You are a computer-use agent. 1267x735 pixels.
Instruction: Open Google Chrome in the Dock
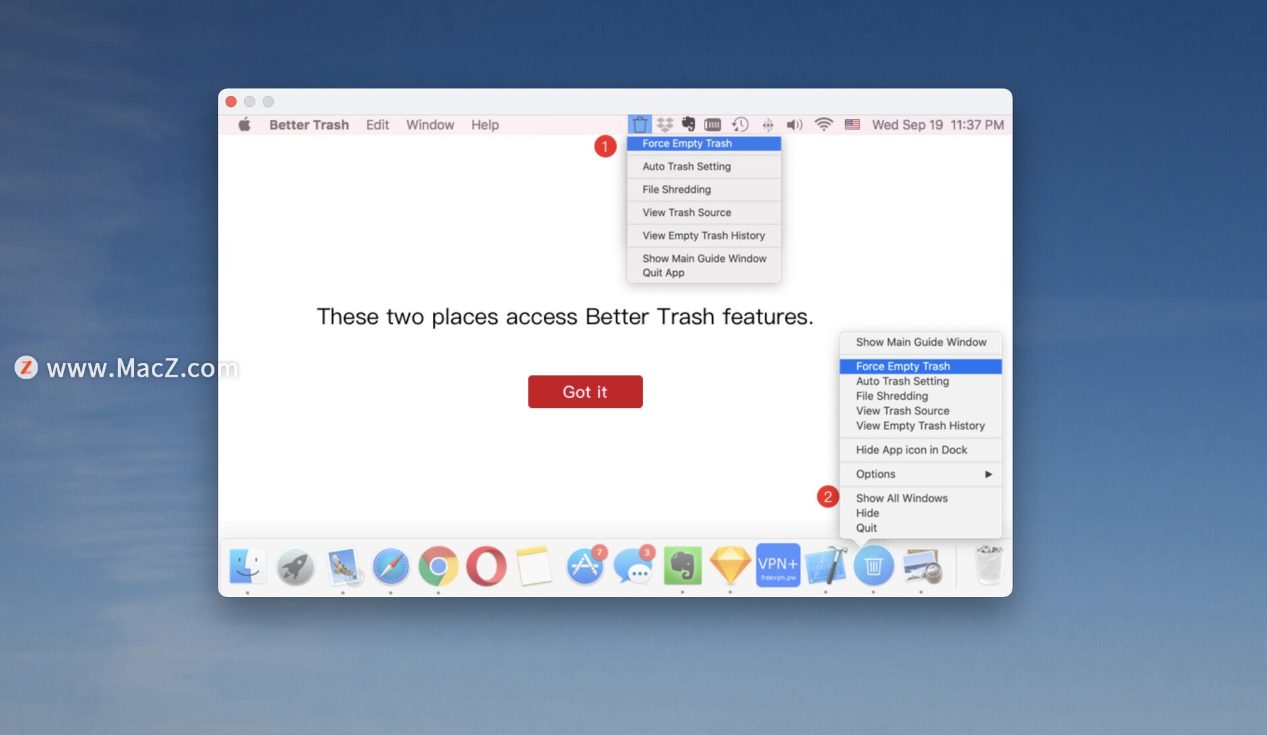point(438,566)
